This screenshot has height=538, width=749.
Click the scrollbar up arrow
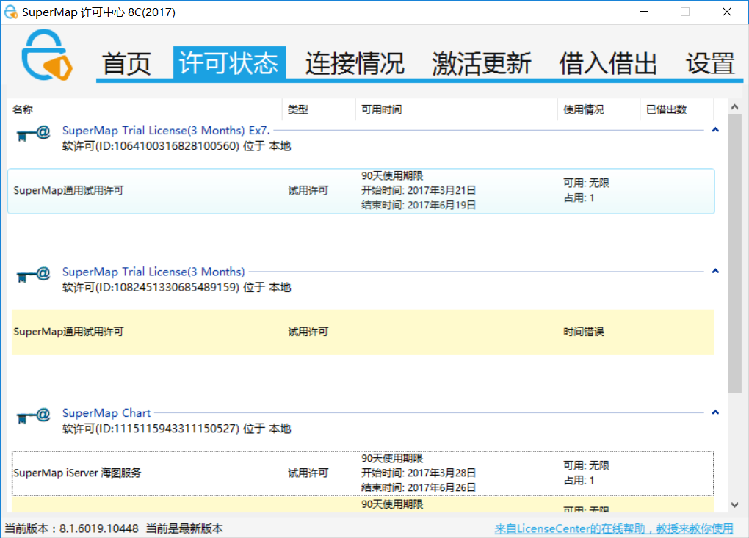tap(734, 107)
